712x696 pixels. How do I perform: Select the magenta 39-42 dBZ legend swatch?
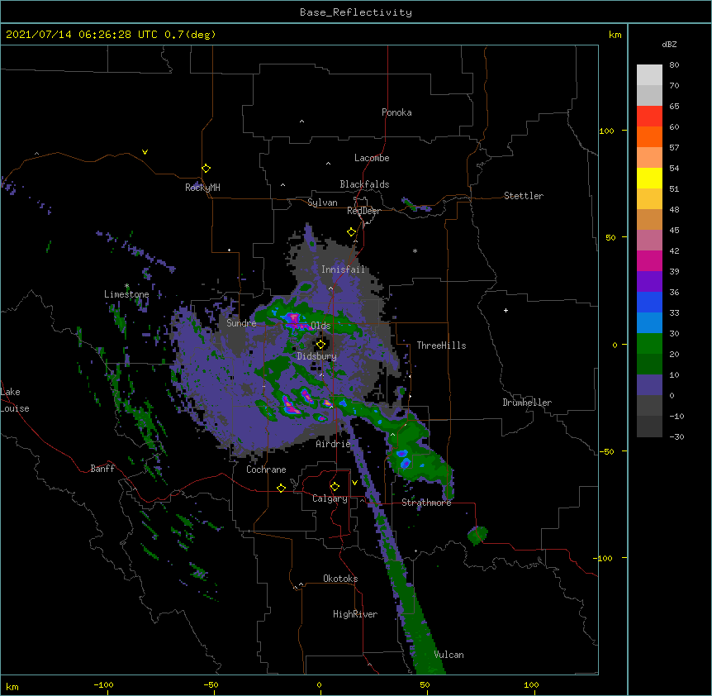click(x=649, y=260)
